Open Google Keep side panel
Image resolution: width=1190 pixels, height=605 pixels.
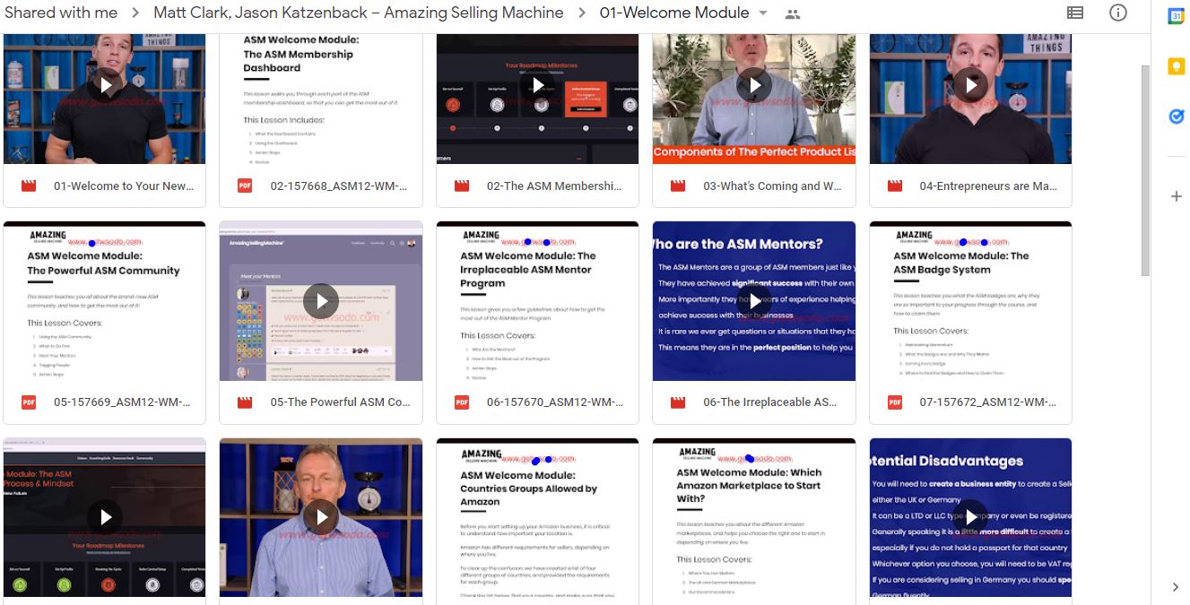pos(1176,66)
